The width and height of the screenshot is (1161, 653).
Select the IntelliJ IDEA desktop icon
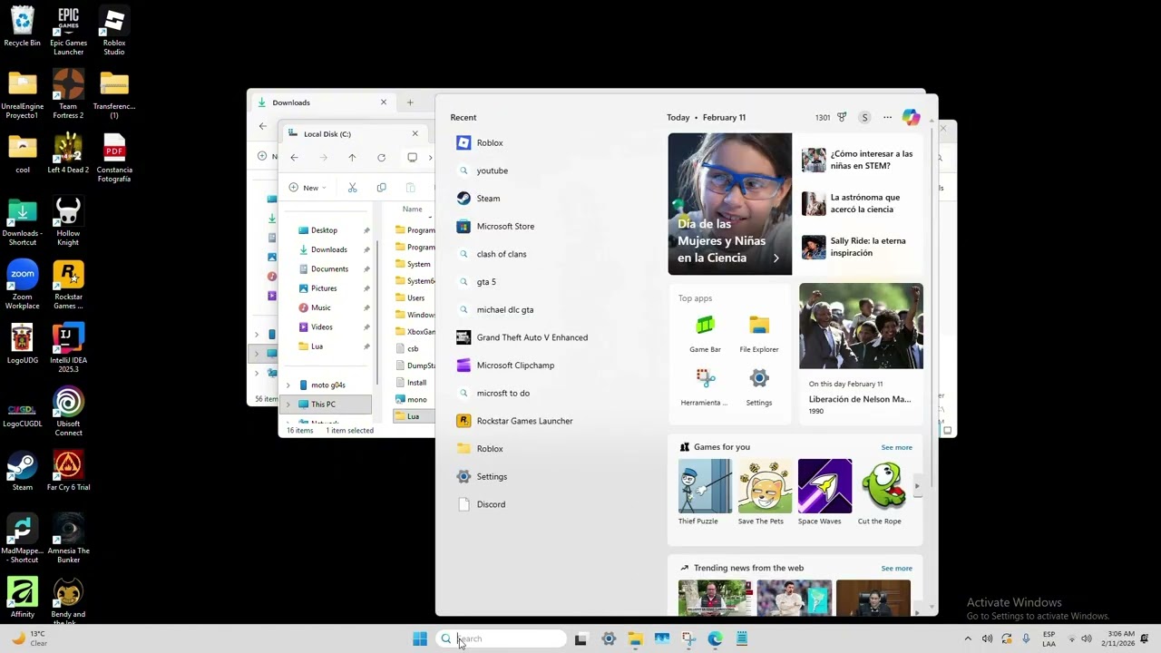68,349
